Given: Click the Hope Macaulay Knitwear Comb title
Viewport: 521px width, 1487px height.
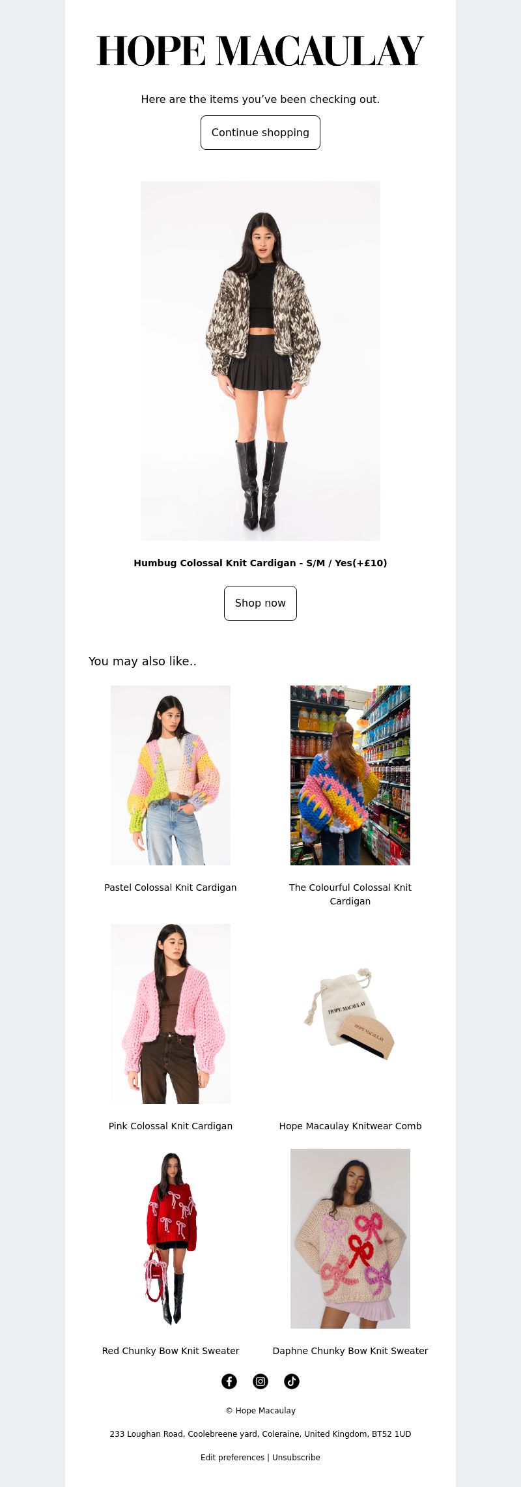Looking at the screenshot, I should [x=350, y=1126].
